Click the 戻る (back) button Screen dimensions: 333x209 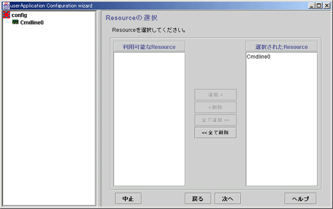198,198
